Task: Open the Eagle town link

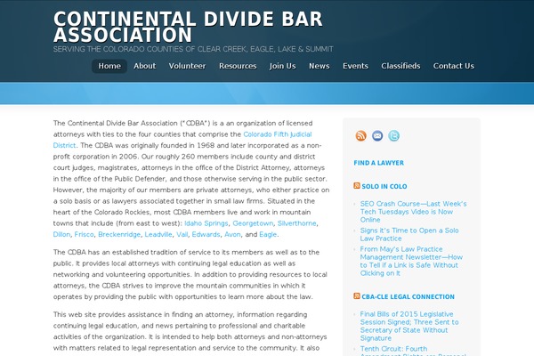Action: 268,234
